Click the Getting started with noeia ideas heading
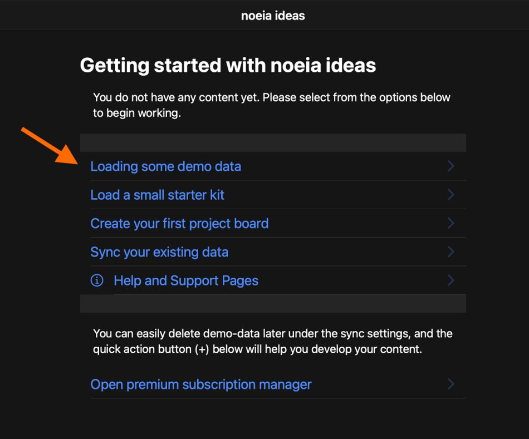This screenshot has width=529, height=439. pyautogui.click(x=228, y=66)
